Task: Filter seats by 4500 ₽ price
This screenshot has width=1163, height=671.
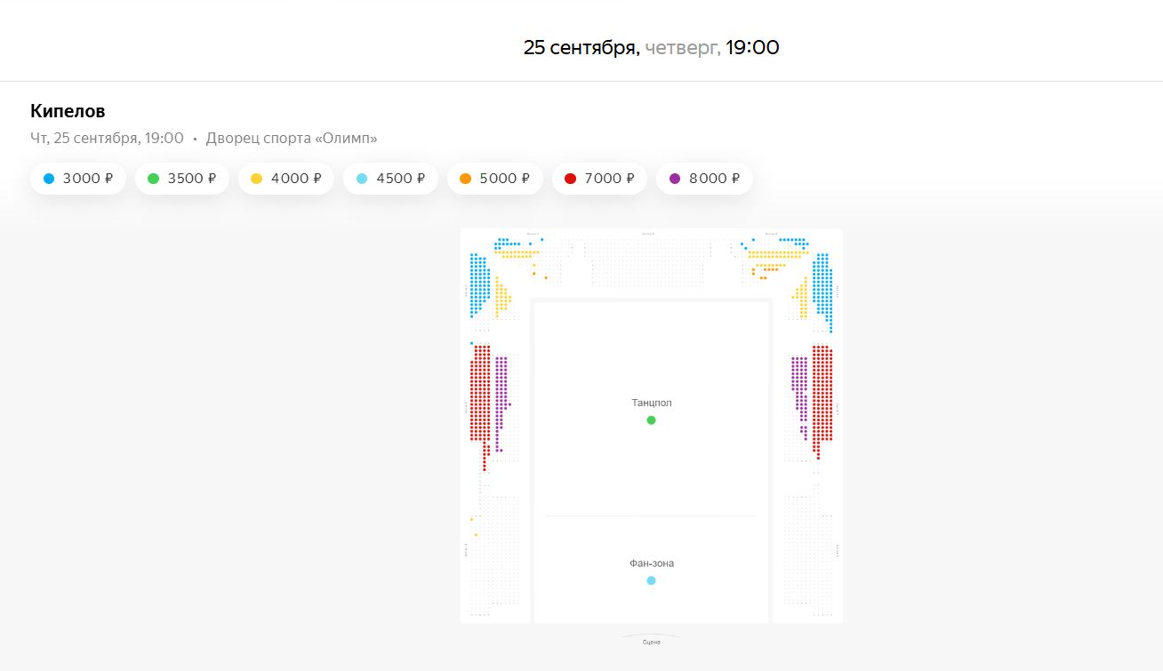Action: point(390,179)
